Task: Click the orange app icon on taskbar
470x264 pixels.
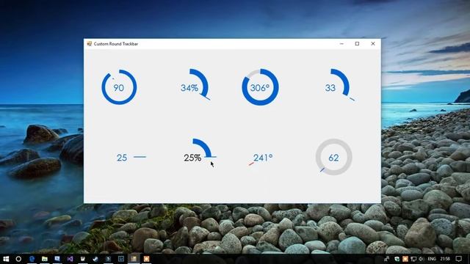Action: [146, 259]
